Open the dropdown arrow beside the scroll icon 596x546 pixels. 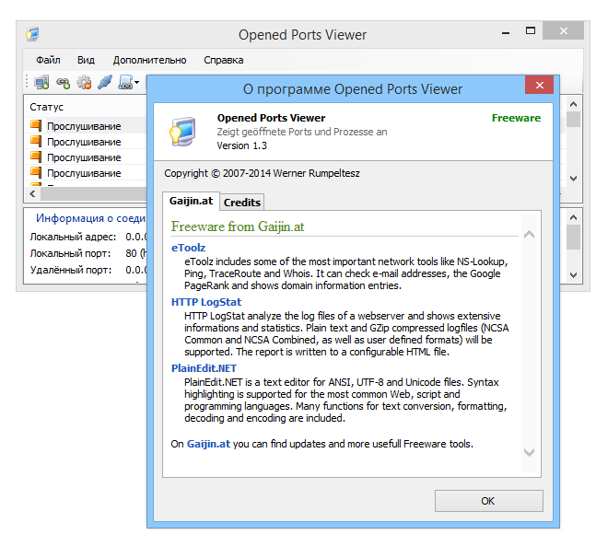137,83
